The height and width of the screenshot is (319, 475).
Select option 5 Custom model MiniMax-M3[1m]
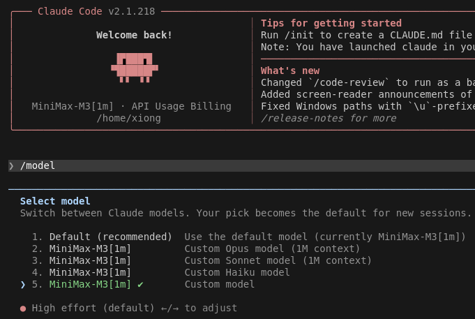coord(143,284)
